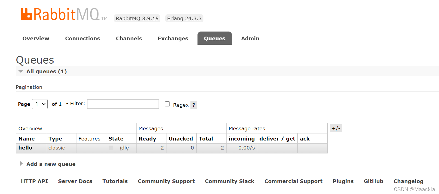
Task: Sort by deliver / get column header
Action: (x=277, y=139)
